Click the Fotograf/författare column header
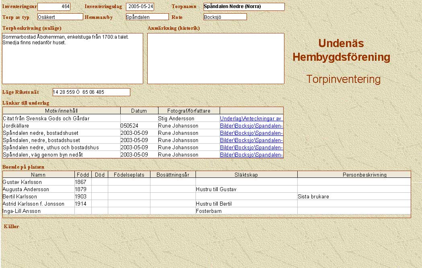Image resolution: width=422 pixels, height=268 pixels. pyautogui.click(x=189, y=111)
